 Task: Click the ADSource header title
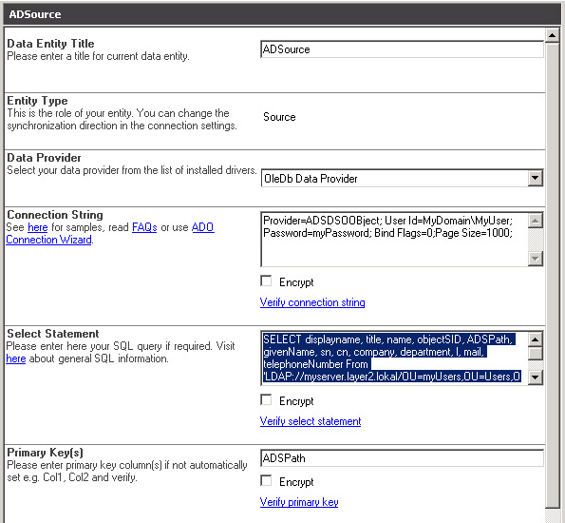tap(35, 14)
